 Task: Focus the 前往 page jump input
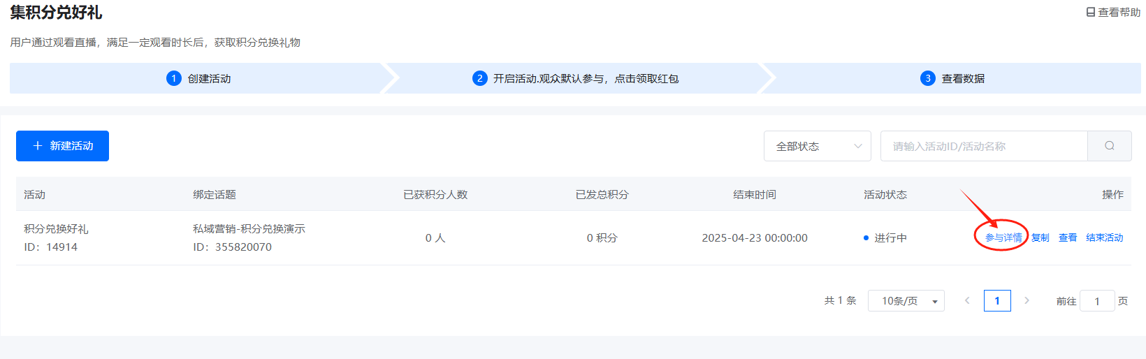(x=1097, y=301)
